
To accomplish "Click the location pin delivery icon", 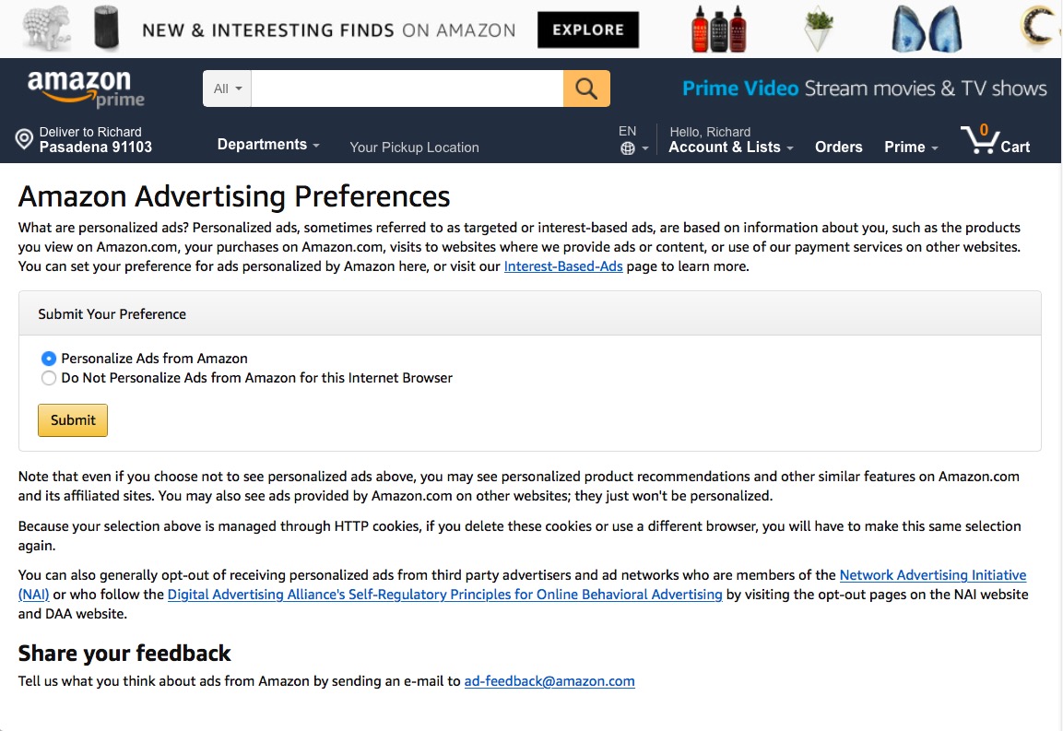I will coord(24,139).
